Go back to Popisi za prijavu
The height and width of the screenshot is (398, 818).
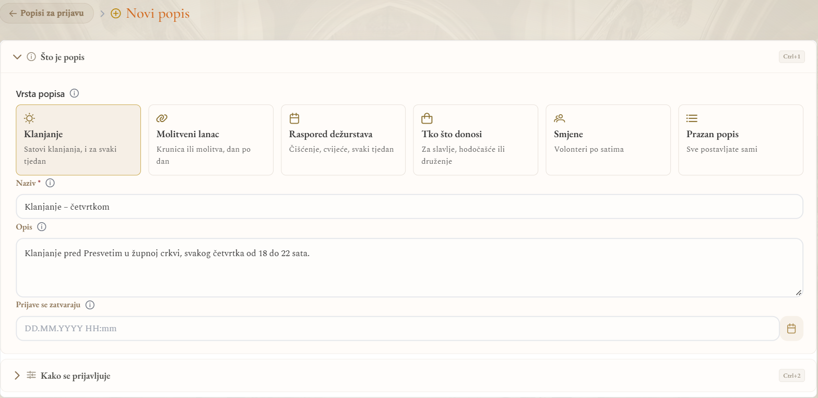(47, 13)
